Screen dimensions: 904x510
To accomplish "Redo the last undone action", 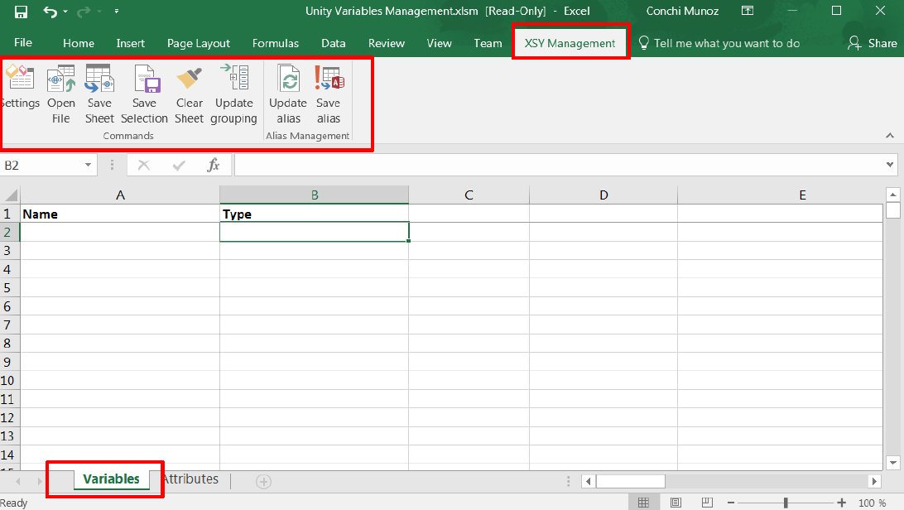I will [84, 12].
